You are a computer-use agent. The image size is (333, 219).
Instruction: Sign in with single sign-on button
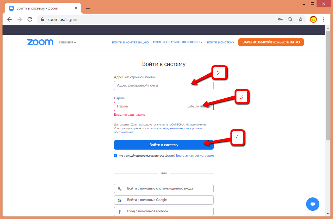[x=164, y=189]
